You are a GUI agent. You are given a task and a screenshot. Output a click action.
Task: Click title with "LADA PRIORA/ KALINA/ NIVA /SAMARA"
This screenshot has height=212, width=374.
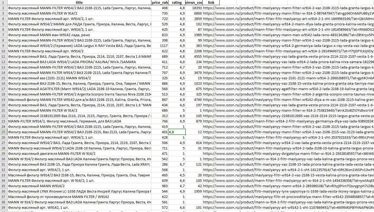[x=72, y=62]
